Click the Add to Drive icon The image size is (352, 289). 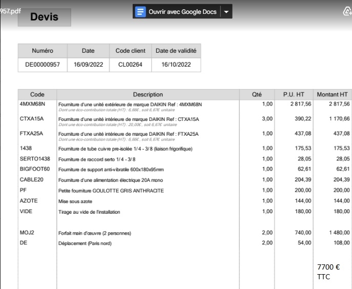(x=346, y=11)
